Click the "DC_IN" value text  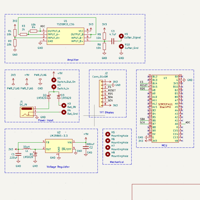[23, 105]
